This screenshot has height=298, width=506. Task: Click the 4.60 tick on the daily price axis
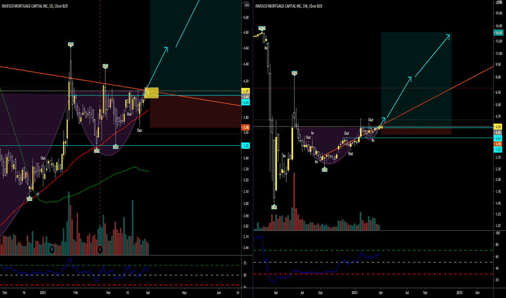(246, 48)
